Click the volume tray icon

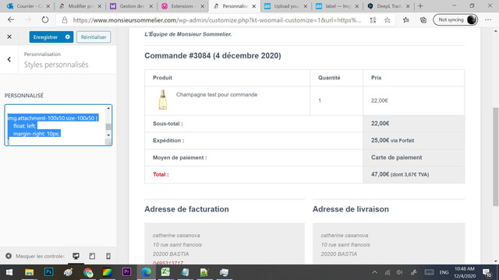click(400, 272)
